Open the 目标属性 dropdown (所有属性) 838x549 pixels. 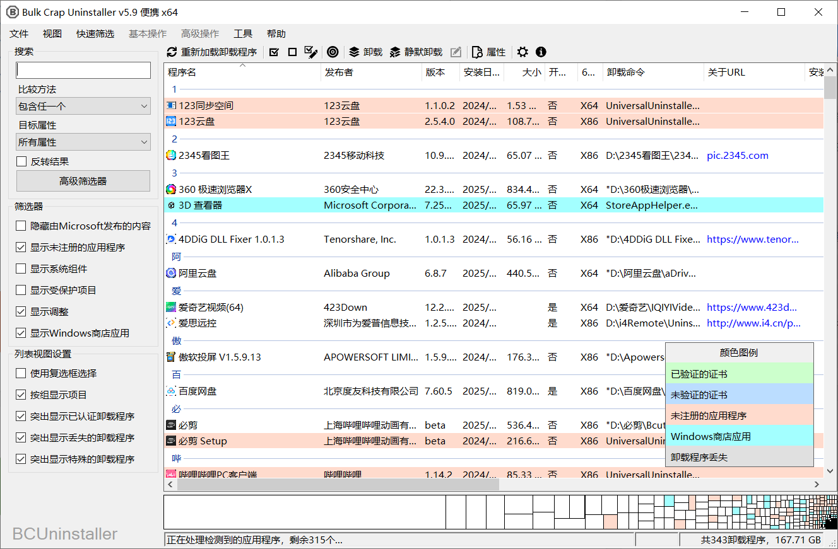coord(83,142)
